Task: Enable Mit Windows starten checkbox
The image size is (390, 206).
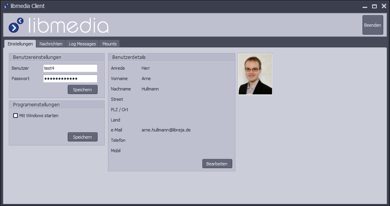Action: coord(16,116)
